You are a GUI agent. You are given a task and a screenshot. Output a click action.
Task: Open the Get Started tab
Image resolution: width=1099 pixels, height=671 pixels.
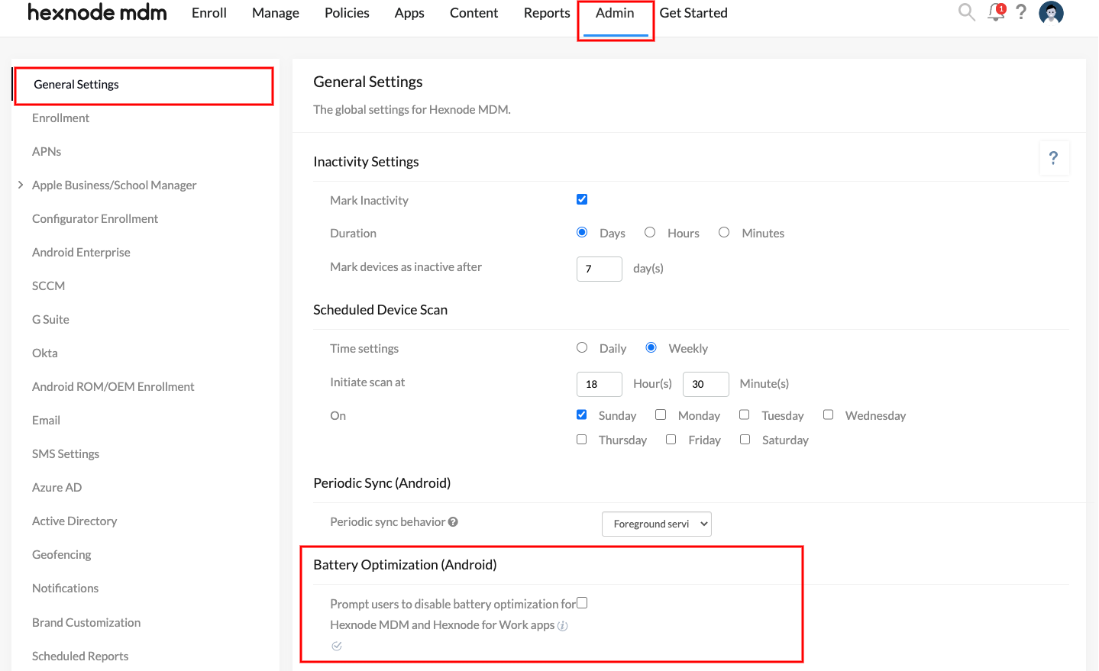pos(693,13)
